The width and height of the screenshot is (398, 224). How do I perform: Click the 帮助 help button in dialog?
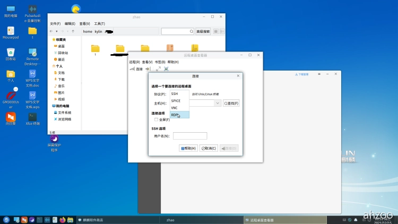[188, 148]
